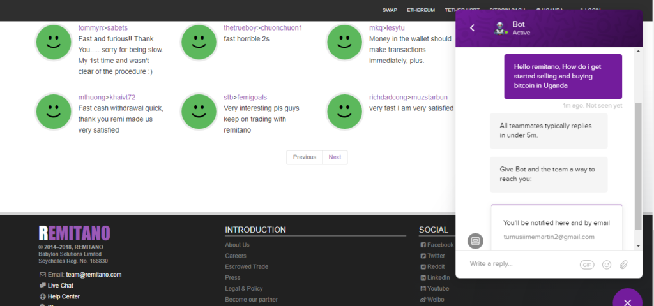This screenshot has width=654, height=306.
Task: Click the chat conversation scrollbar thumb
Action: 638,166
